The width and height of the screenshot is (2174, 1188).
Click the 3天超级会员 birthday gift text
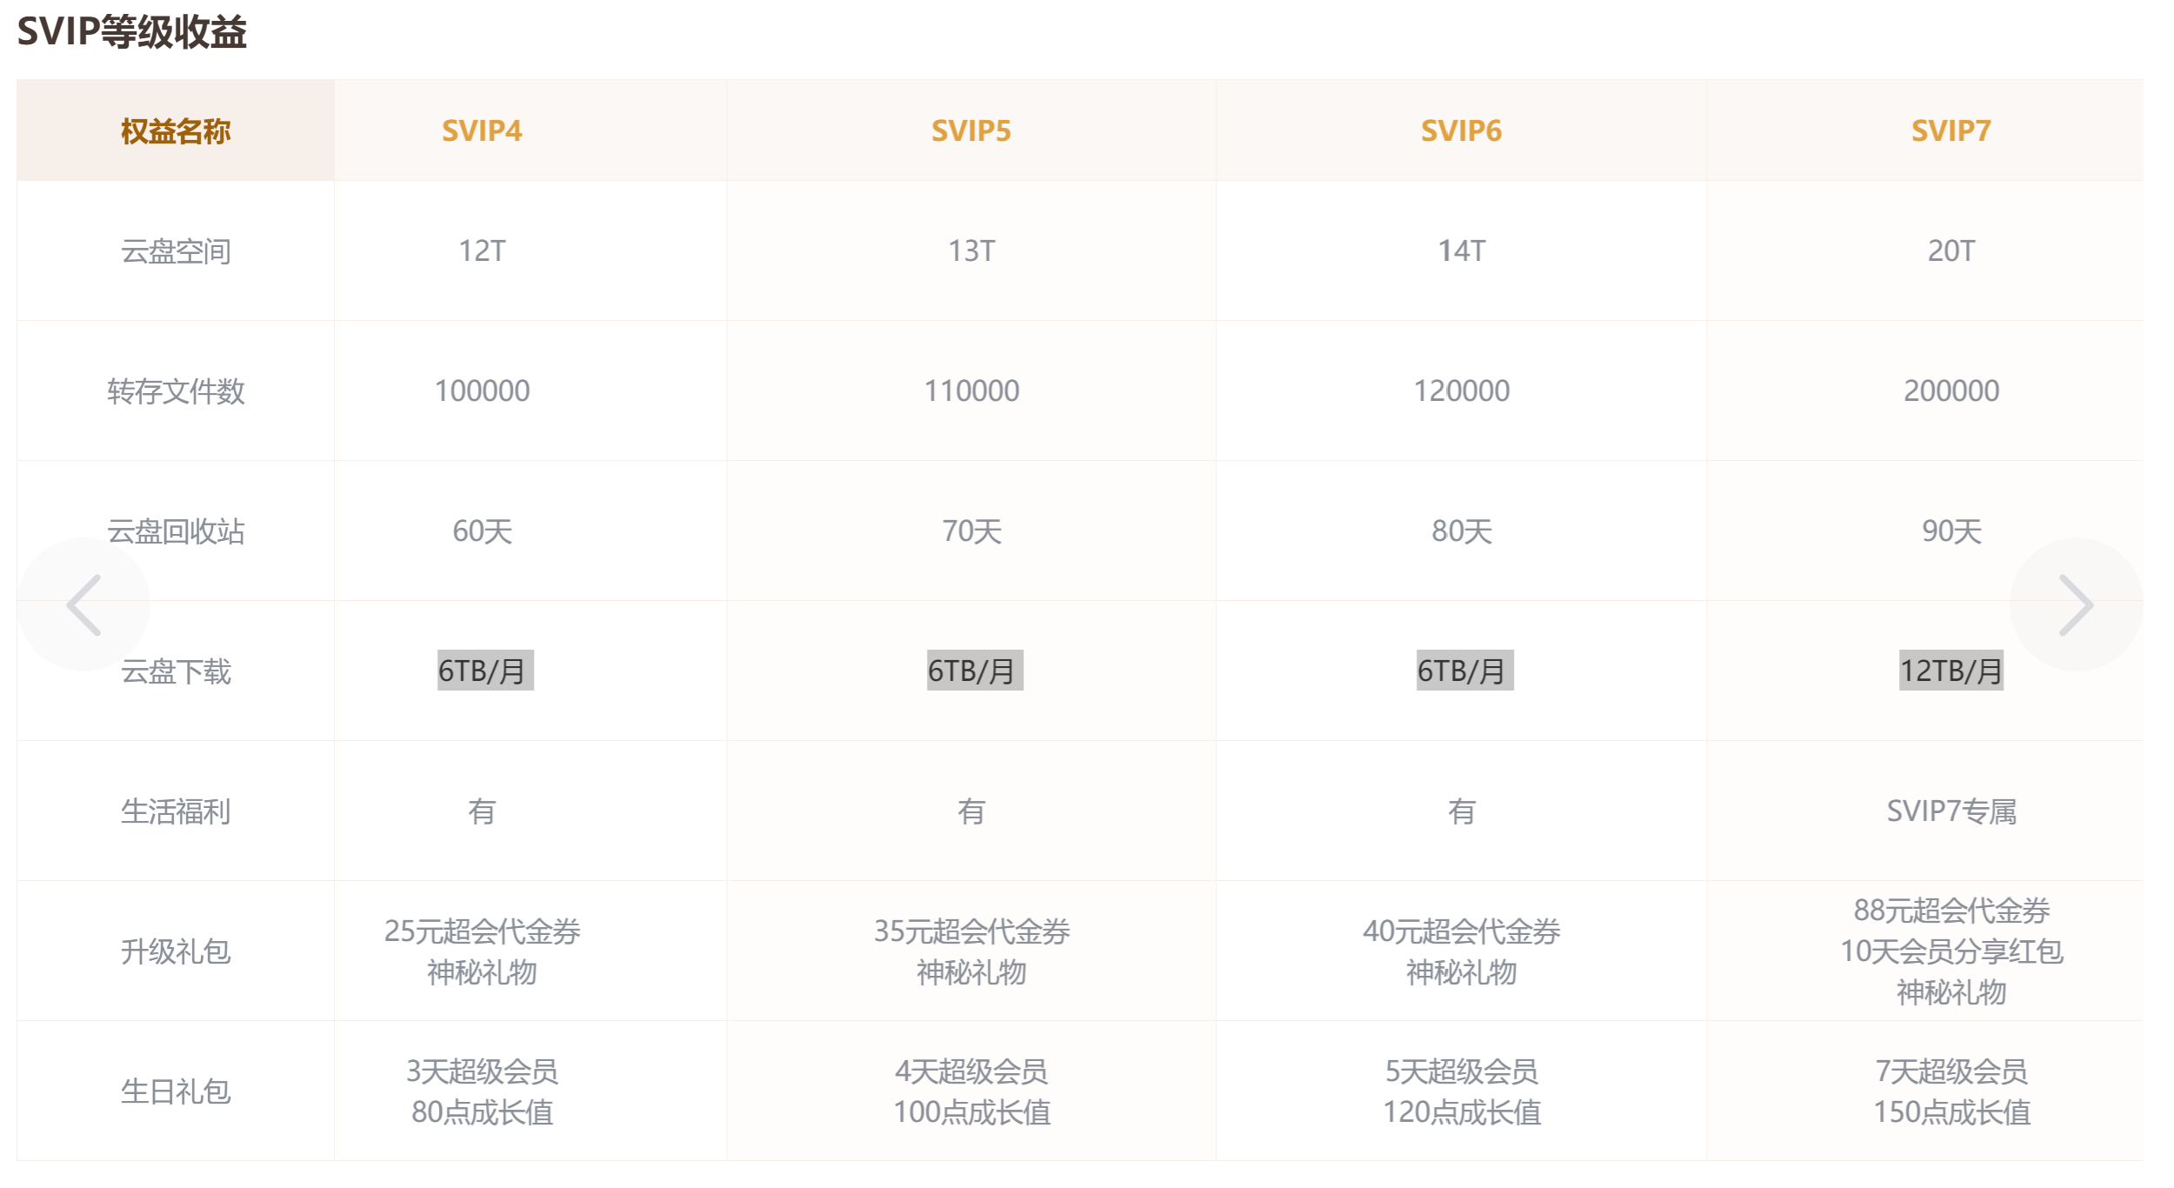pyautogui.click(x=481, y=1073)
